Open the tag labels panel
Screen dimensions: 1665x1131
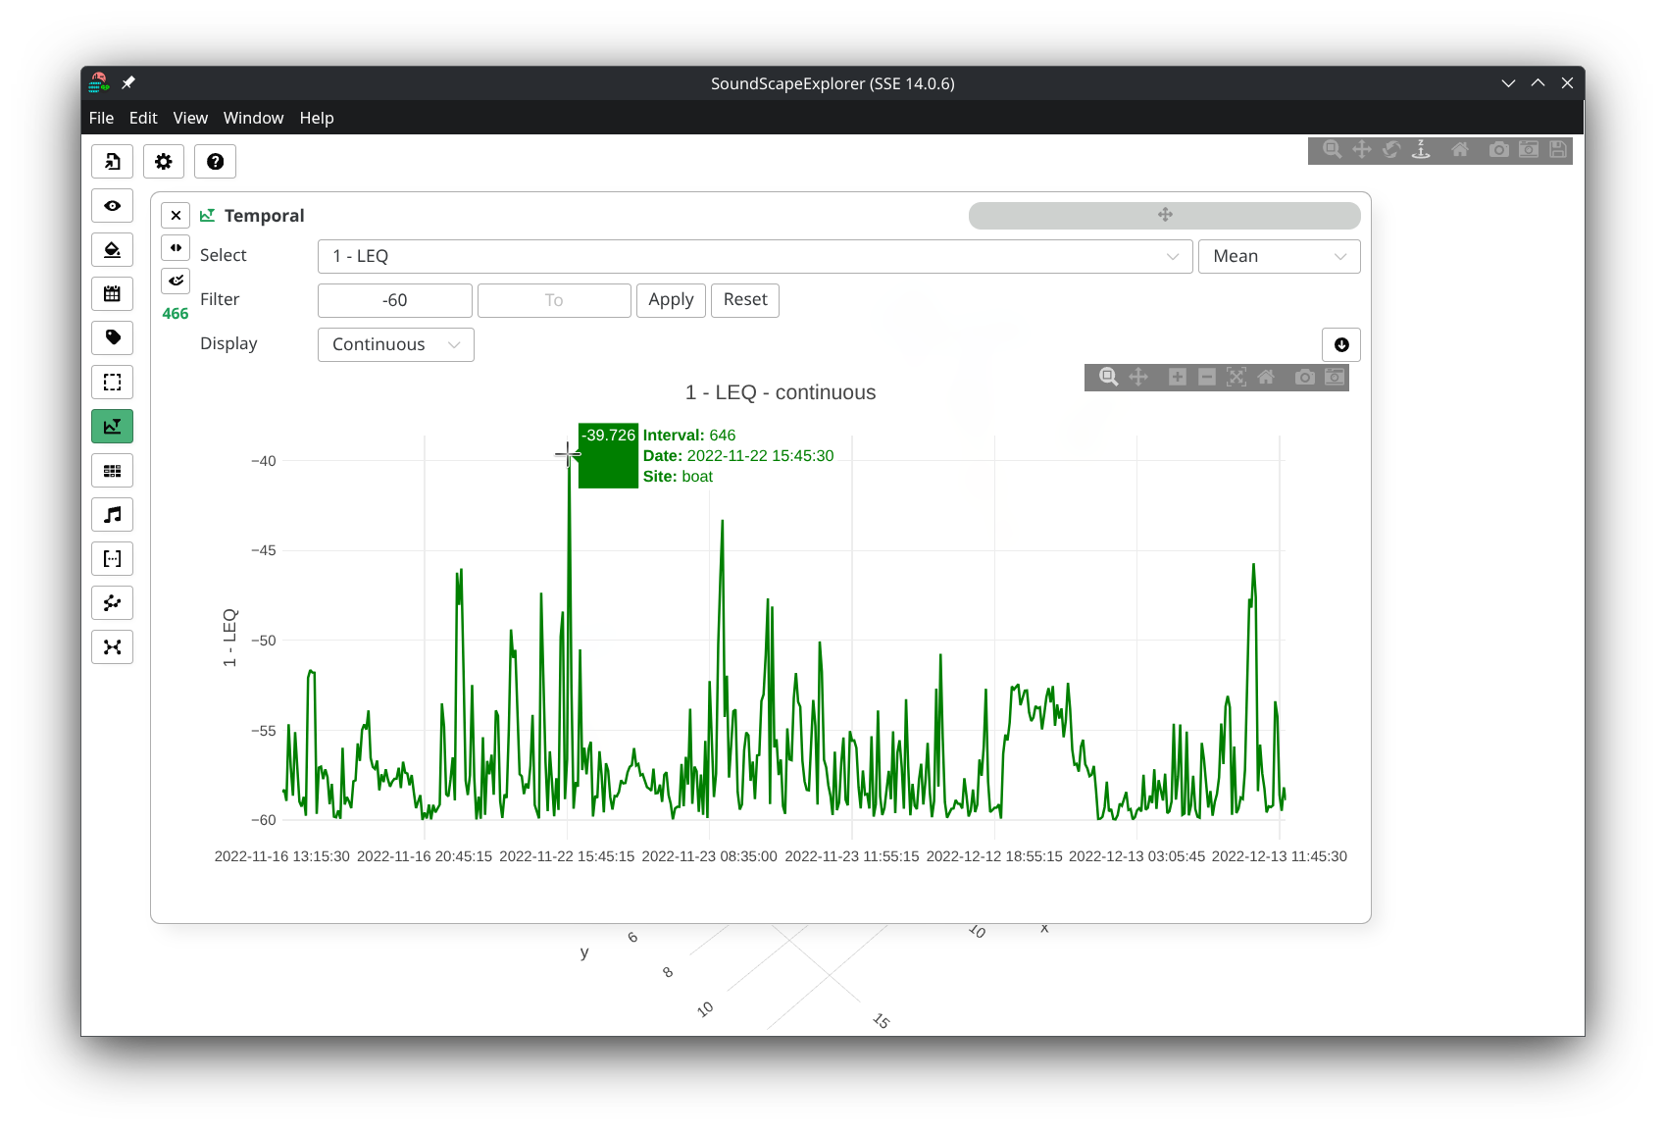coord(113,338)
